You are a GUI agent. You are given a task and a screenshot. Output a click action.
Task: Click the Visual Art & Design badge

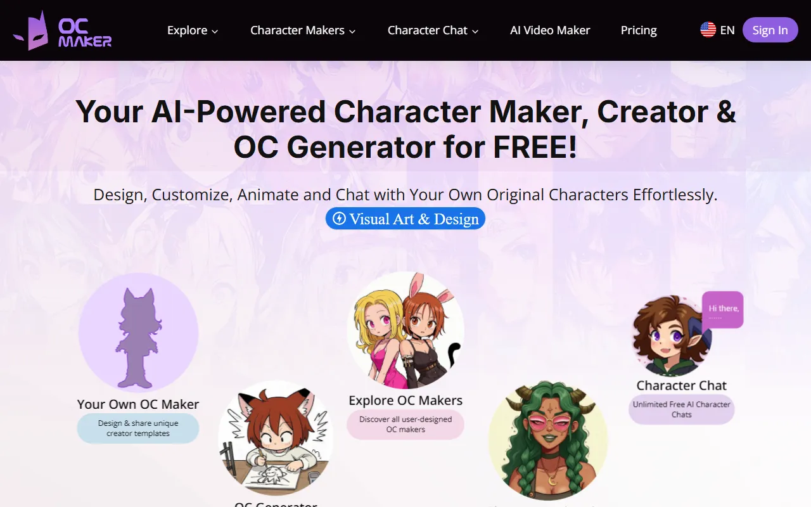click(x=405, y=219)
